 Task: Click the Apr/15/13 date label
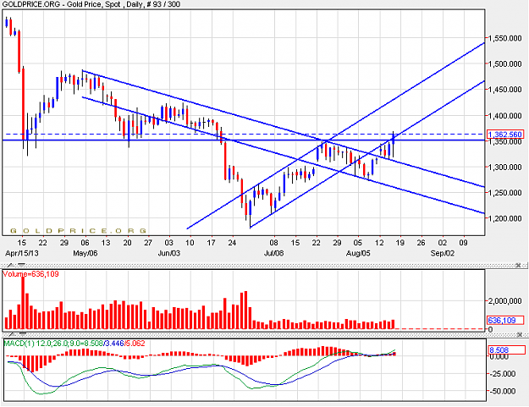click(x=22, y=253)
